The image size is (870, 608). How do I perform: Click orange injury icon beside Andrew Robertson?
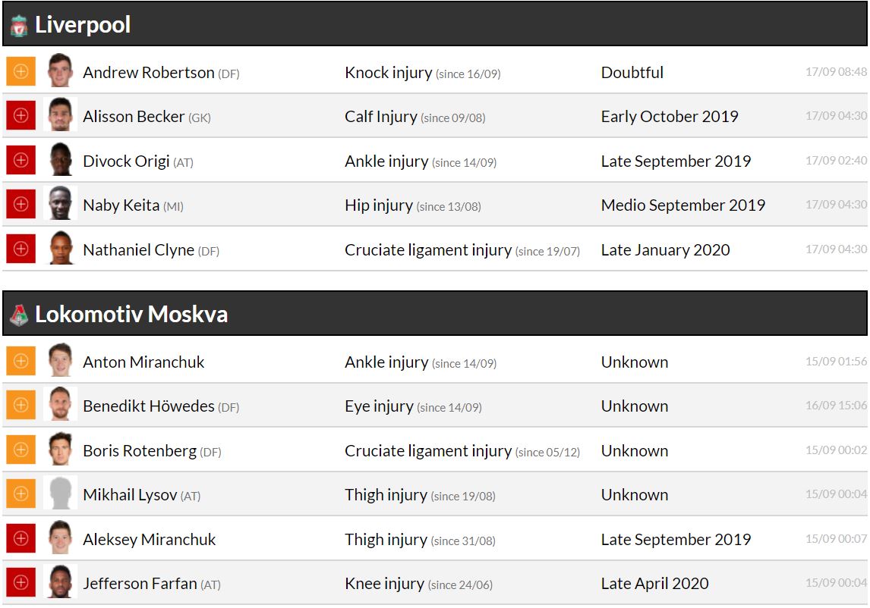click(x=20, y=72)
